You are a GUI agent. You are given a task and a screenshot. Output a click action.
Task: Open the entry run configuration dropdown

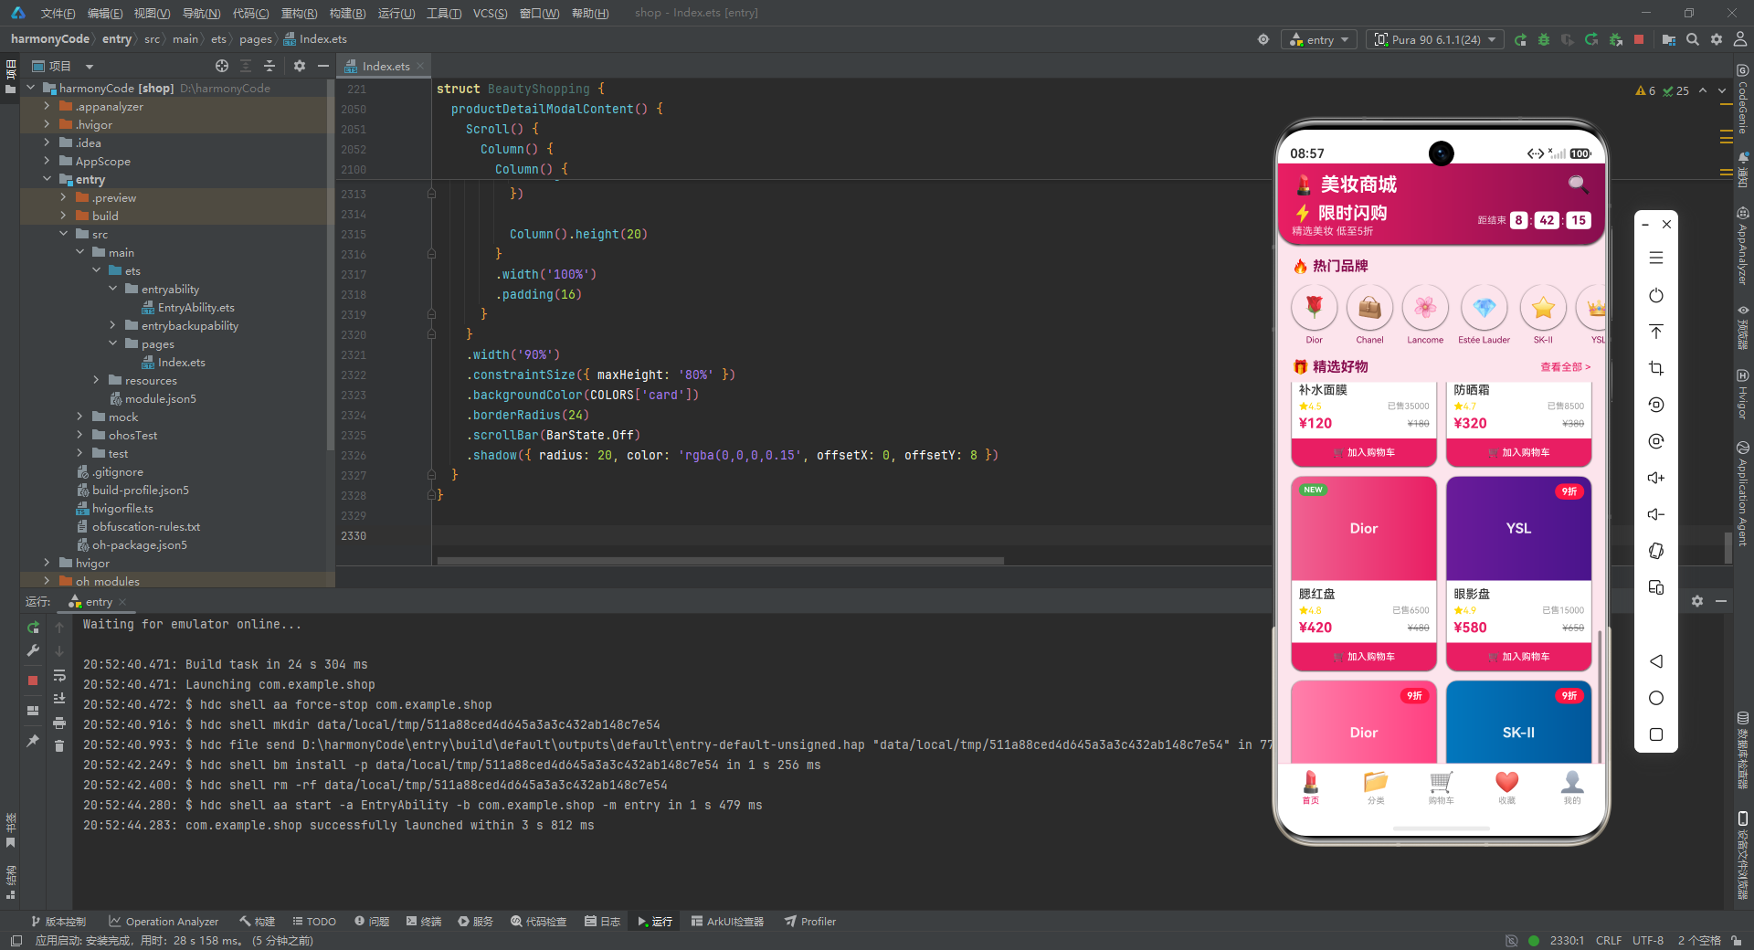tap(1319, 40)
